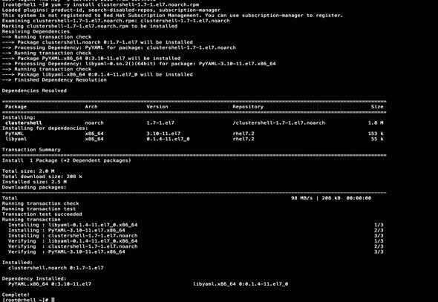Click the 'Package' column header

pyautogui.click(x=16, y=107)
